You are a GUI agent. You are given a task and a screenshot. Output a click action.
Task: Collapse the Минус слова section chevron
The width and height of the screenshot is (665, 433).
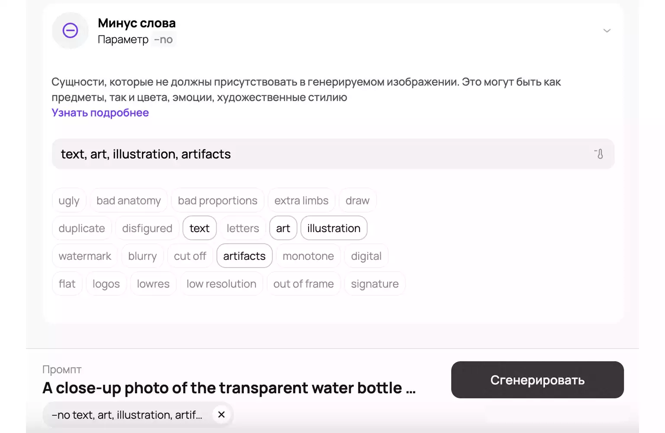click(x=607, y=31)
